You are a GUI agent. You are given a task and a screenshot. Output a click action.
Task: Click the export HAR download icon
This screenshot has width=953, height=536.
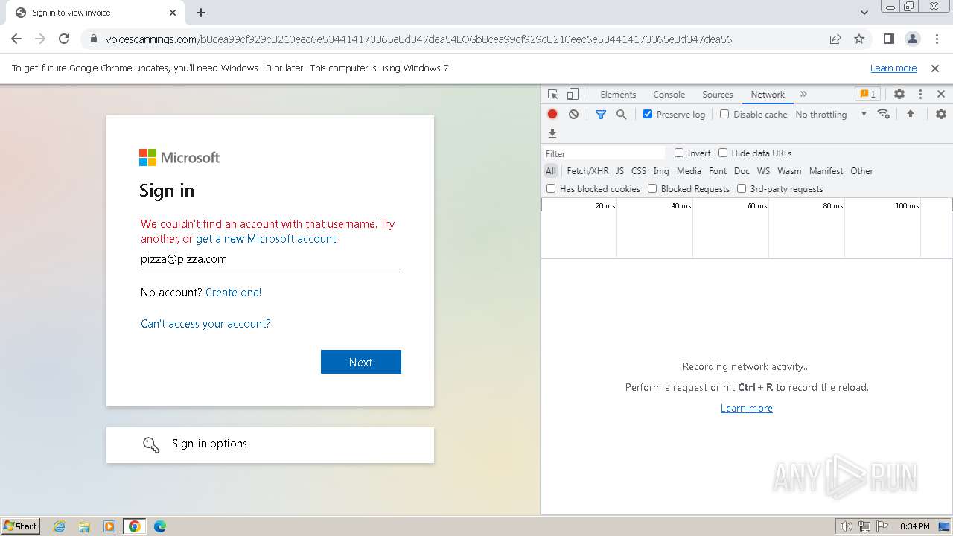(x=552, y=133)
